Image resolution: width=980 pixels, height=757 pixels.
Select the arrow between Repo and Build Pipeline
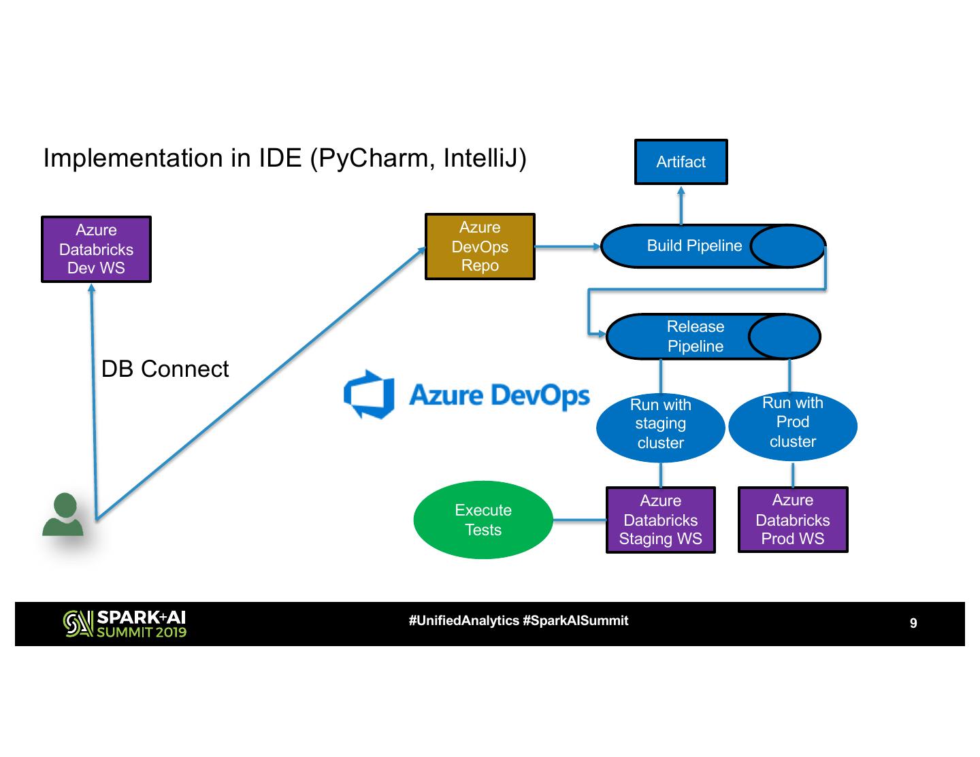[568, 246]
